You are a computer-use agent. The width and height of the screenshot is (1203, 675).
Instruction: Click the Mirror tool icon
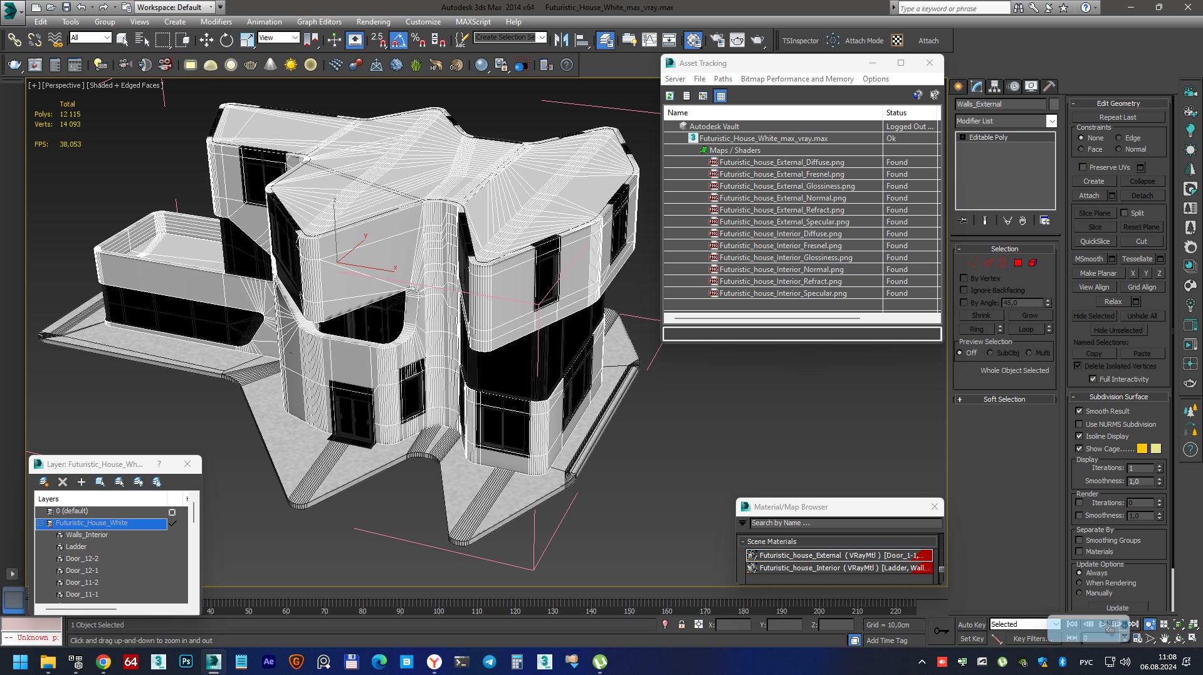point(561,41)
